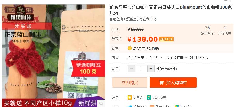The width and height of the screenshot is (234, 107).
Task: Click the 爆款促销 orange tag
Action: click(x=166, y=39)
